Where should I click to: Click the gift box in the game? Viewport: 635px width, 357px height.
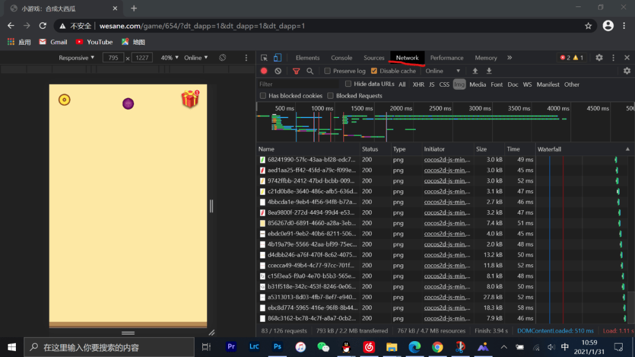click(x=190, y=99)
